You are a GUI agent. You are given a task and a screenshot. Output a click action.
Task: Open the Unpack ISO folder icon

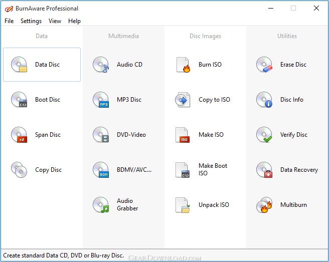pyautogui.click(x=183, y=205)
